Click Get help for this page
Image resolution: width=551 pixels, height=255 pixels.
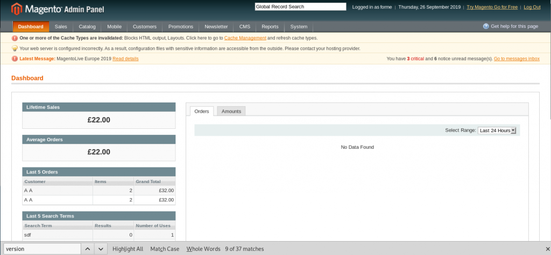point(514,26)
